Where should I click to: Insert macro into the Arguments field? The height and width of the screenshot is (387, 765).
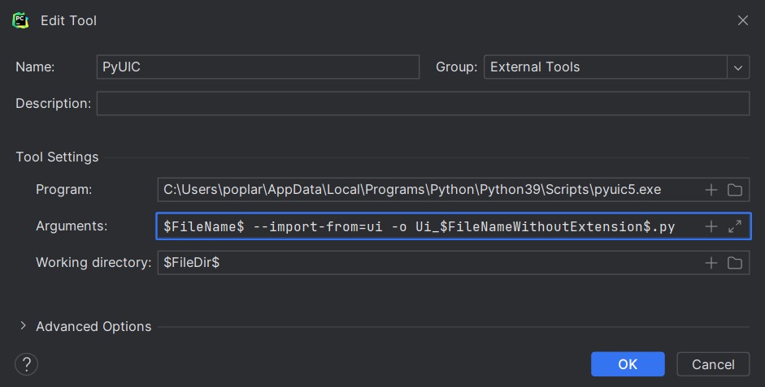(x=711, y=226)
